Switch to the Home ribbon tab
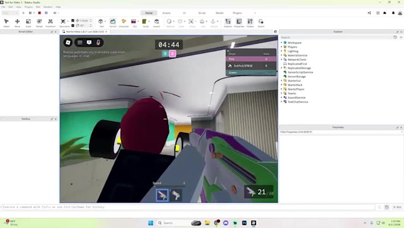The image size is (404, 228). pos(149,13)
